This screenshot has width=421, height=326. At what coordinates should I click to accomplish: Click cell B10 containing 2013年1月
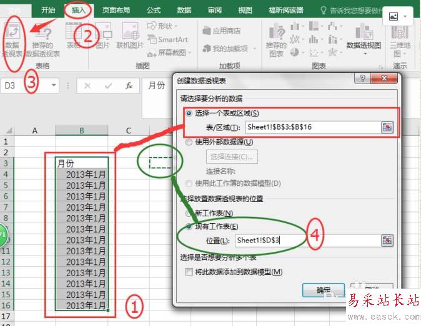[82, 240]
